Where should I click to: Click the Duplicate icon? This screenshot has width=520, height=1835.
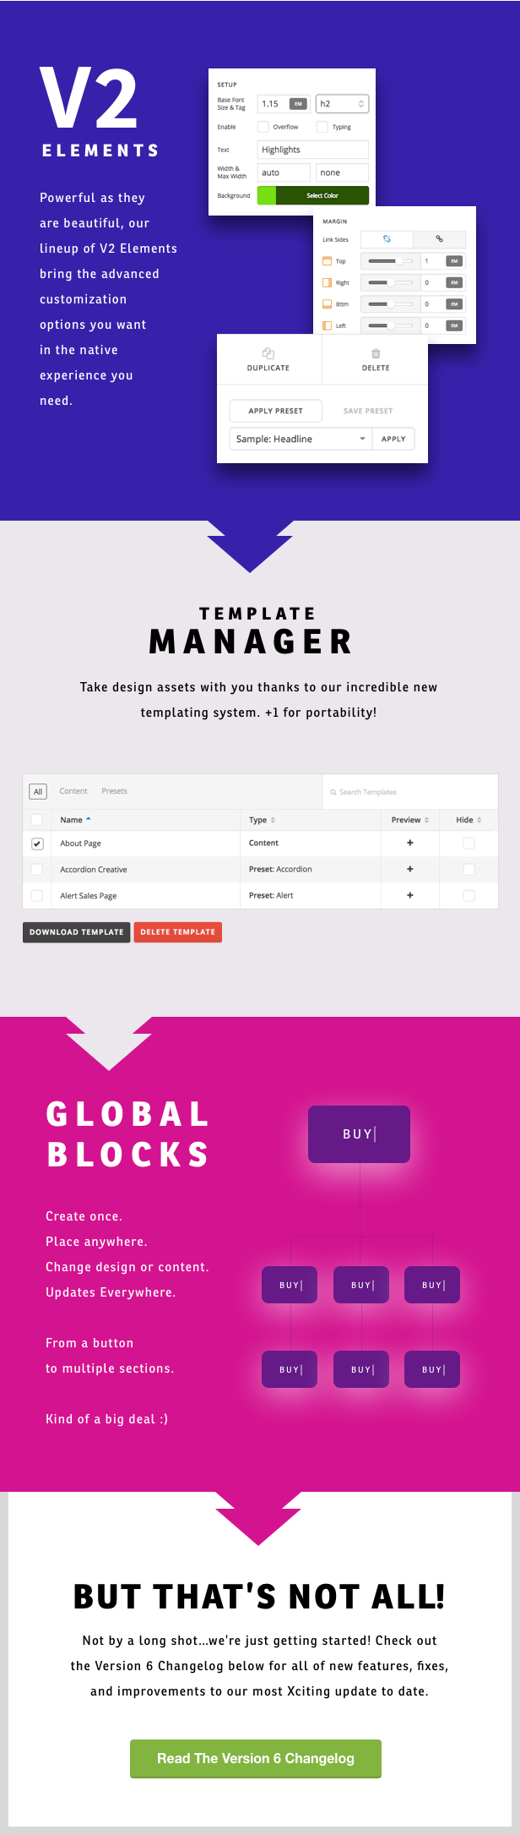point(268,353)
